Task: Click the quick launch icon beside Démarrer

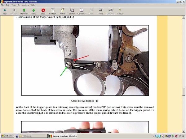Action: 17,136
